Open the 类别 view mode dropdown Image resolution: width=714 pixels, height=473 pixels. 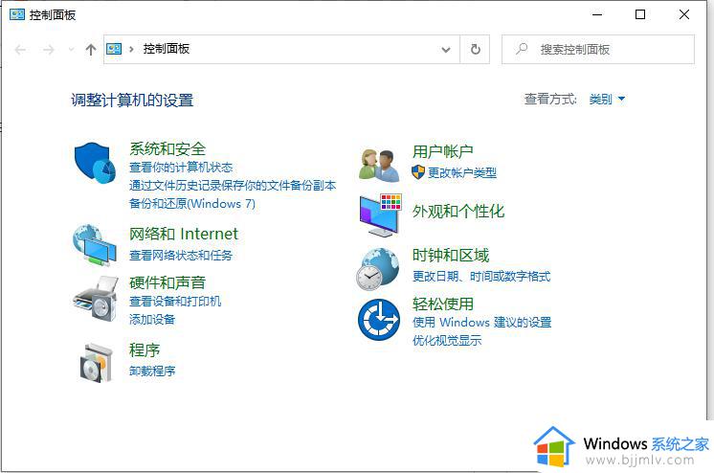click(x=607, y=99)
